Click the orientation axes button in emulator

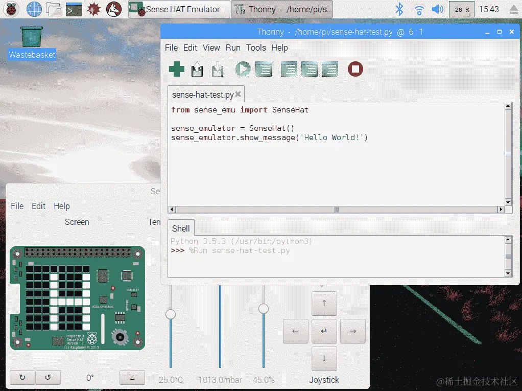(132, 377)
